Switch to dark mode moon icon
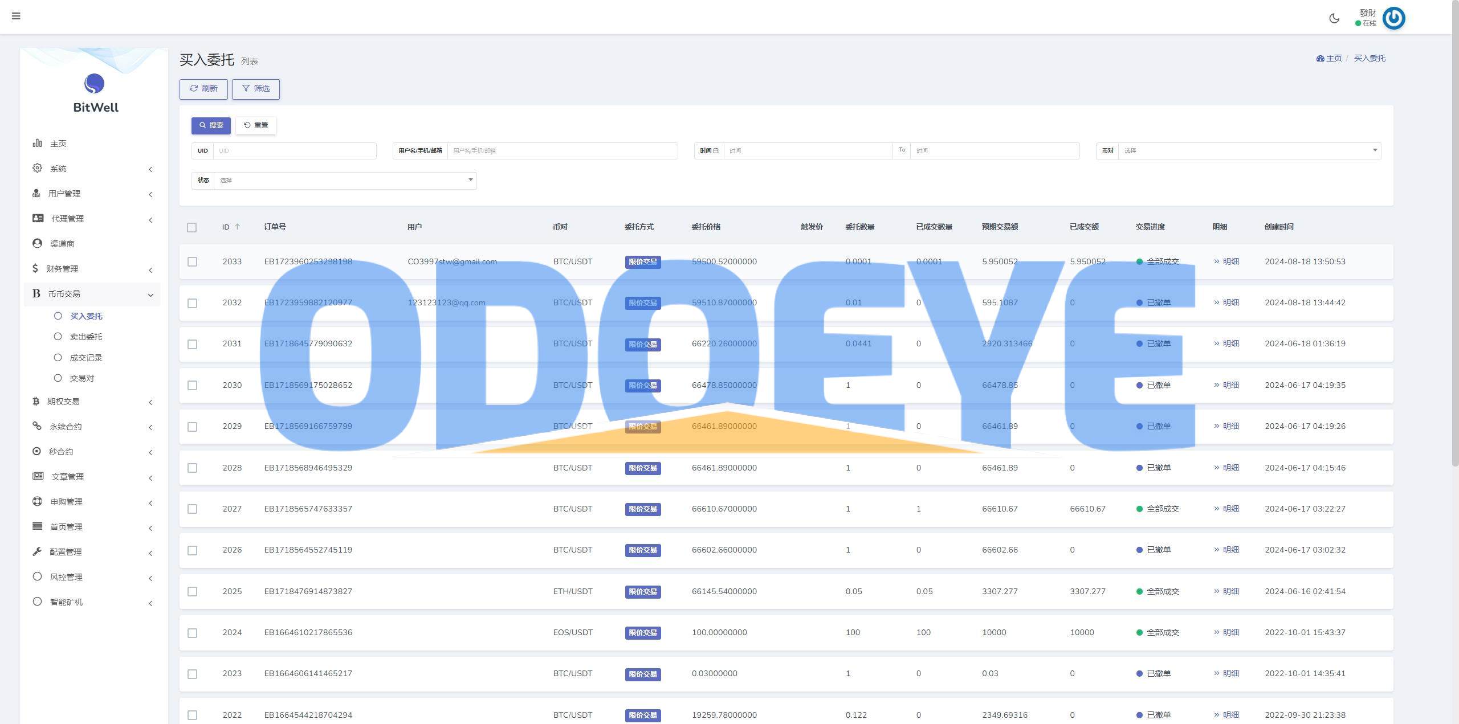 pos(1334,18)
